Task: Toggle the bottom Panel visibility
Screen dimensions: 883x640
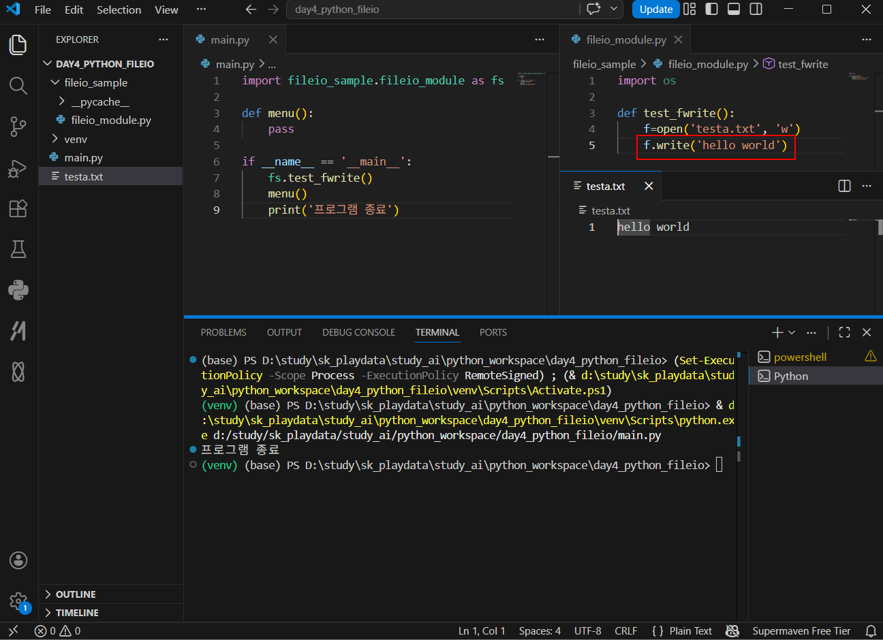Action: click(734, 10)
